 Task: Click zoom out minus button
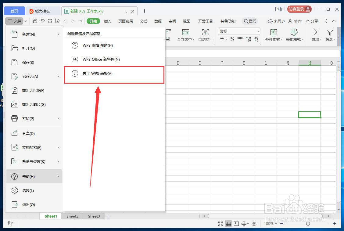coord(282,224)
